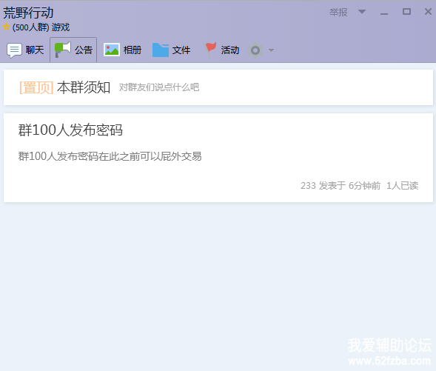
Task: Click the 对群友们说点什么吧 placeholder text
Action: tap(159, 87)
